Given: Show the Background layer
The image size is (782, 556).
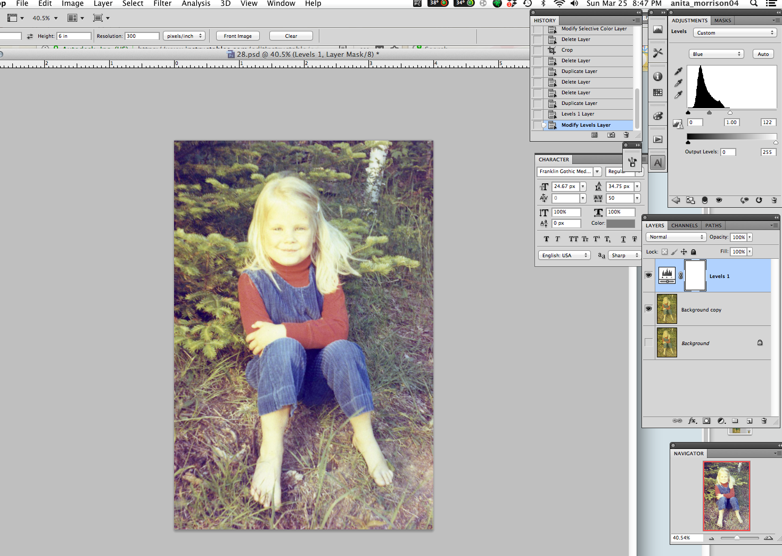Looking at the screenshot, I should (648, 342).
